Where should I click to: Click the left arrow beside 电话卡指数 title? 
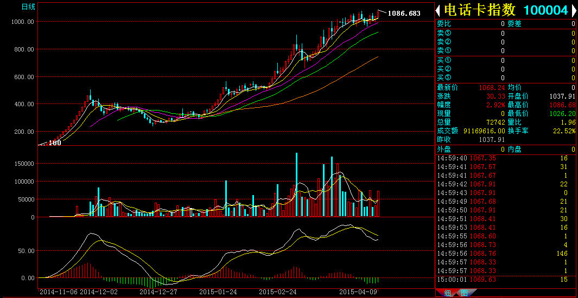(x=439, y=10)
